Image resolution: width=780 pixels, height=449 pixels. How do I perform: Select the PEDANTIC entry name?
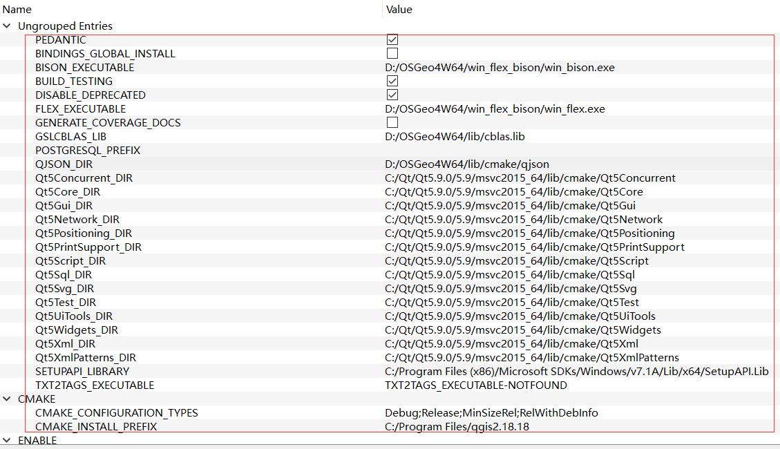click(x=61, y=40)
